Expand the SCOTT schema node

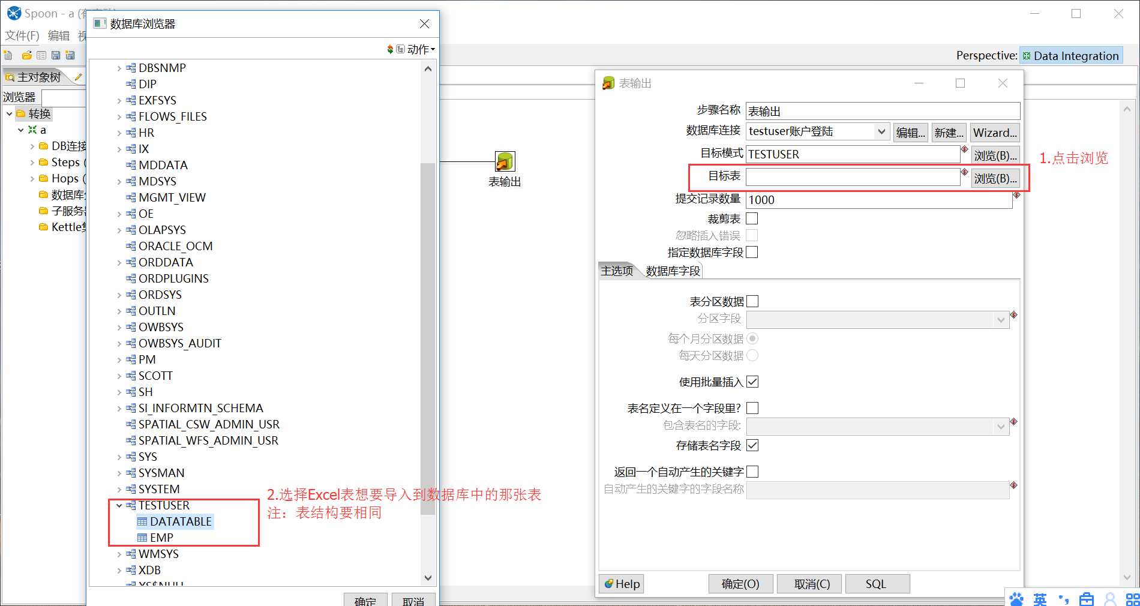tap(119, 376)
